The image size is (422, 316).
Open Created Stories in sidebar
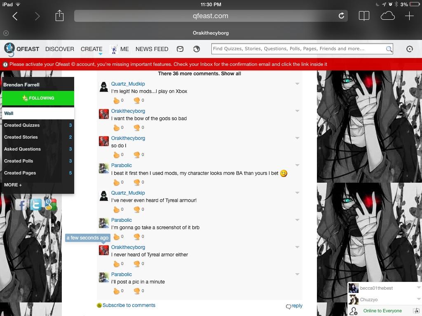tap(38, 137)
